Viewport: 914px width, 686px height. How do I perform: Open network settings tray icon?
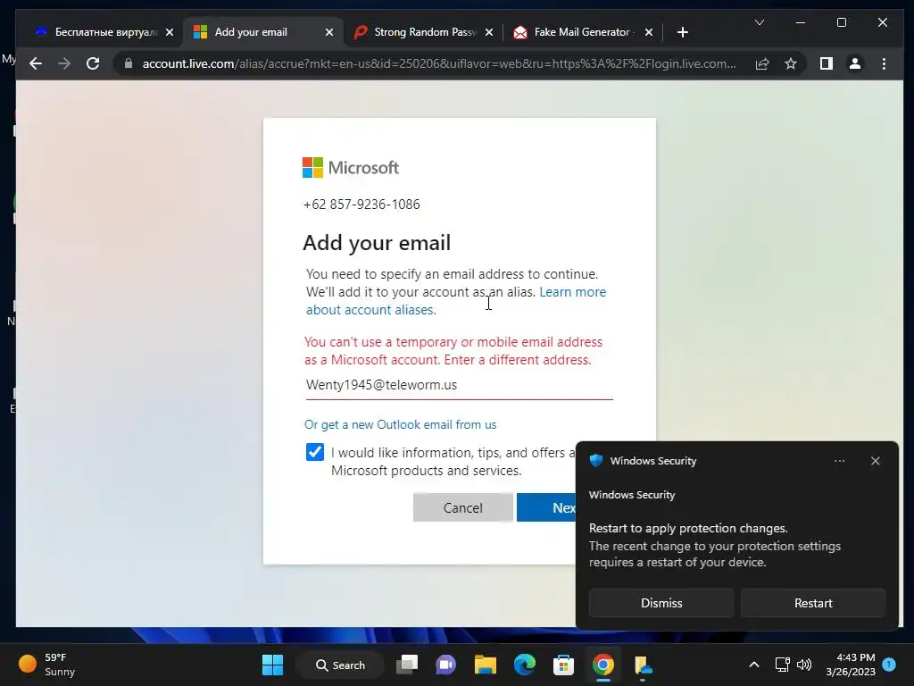click(782, 665)
